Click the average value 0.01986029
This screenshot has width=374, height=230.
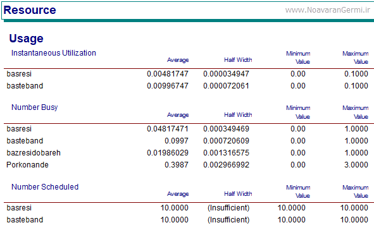tap(168, 153)
